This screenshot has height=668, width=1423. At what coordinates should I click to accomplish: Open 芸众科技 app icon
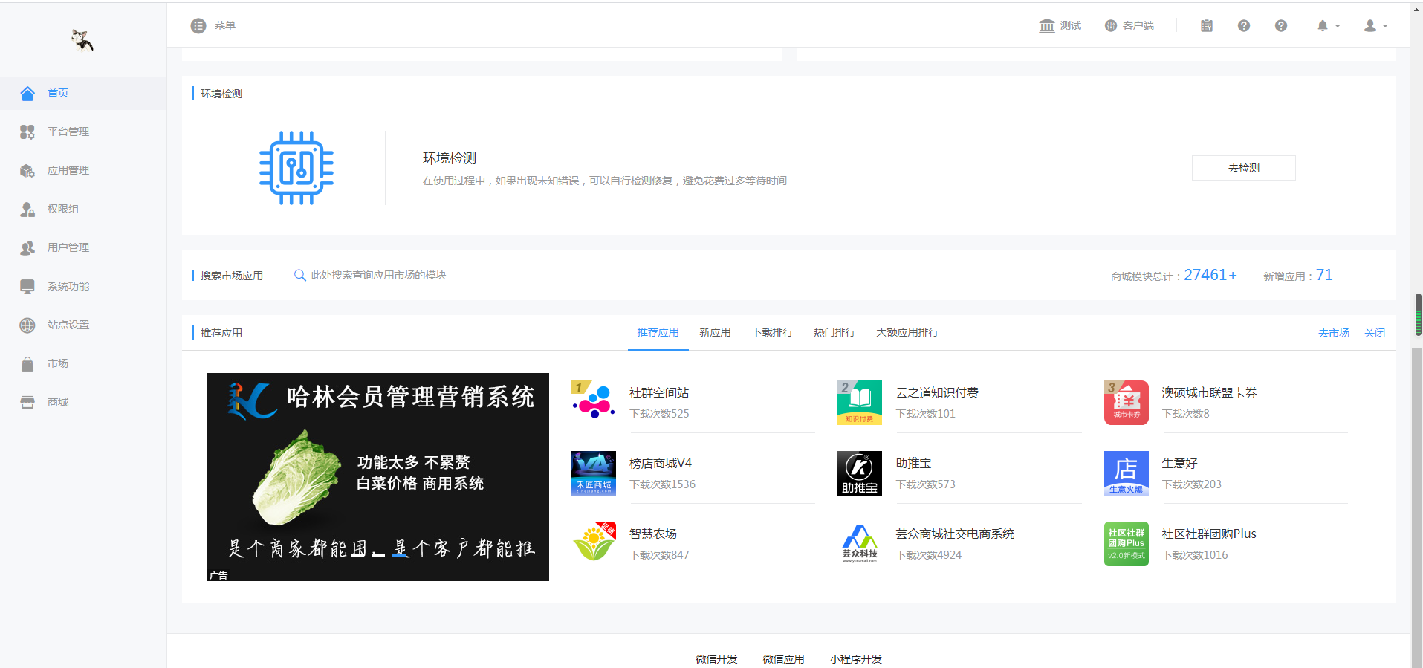860,544
